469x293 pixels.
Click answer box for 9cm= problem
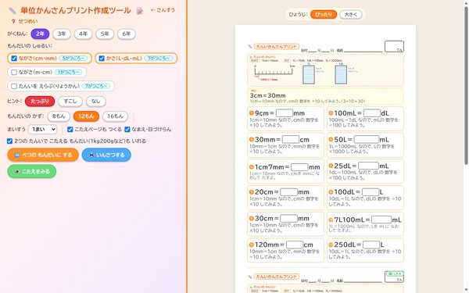click(285, 113)
